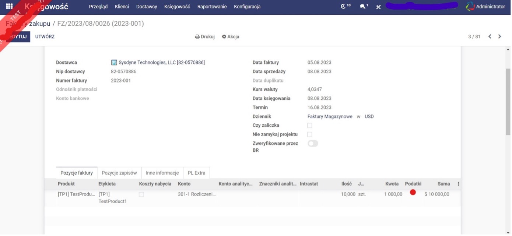Toggle the Nie zamykaj projektu checkbox
The image size is (512, 236).
click(x=310, y=134)
